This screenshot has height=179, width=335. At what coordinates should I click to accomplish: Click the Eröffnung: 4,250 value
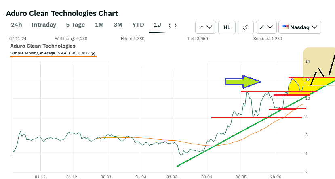click(71, 39)
